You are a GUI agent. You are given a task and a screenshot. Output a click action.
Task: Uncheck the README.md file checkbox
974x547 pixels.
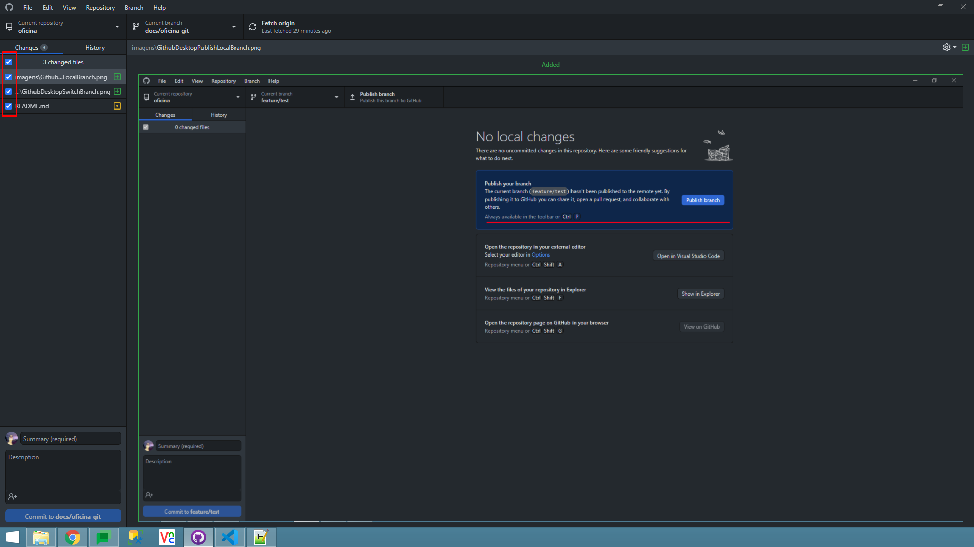9,106
